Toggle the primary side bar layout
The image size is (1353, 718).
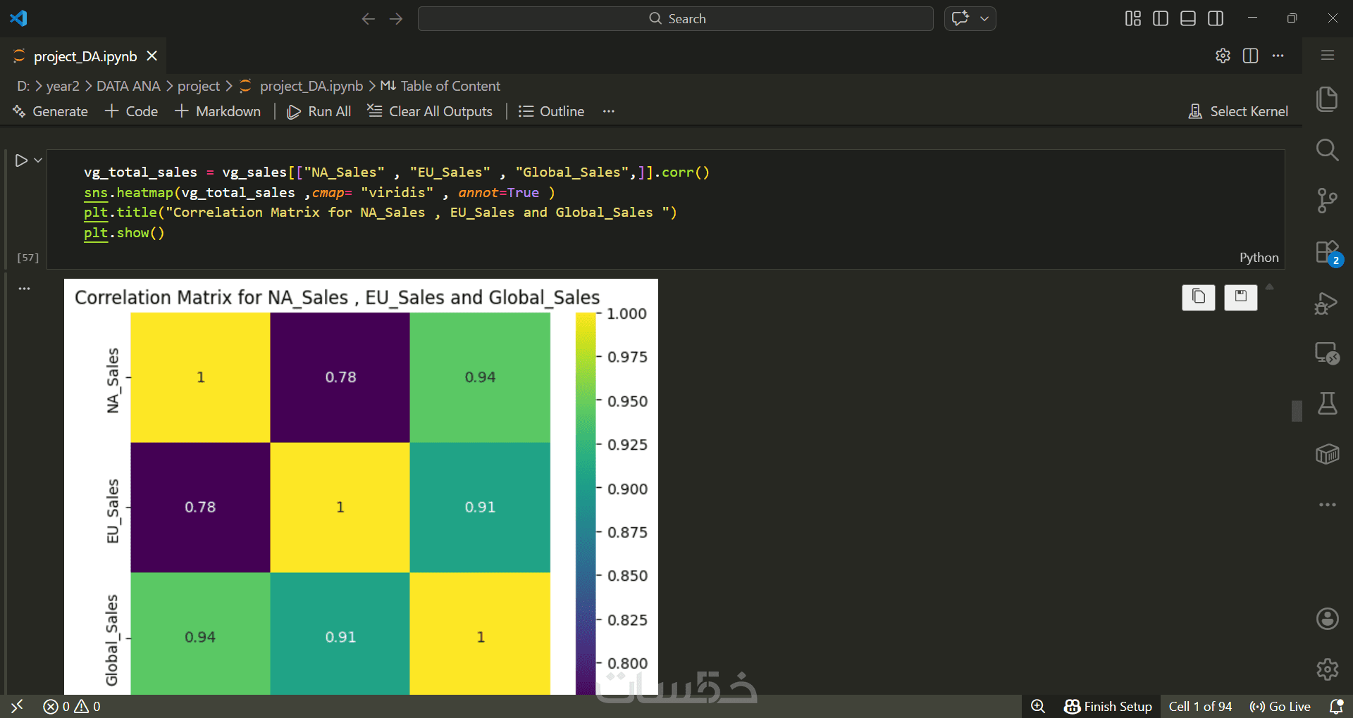click(x=1161, y=18)
